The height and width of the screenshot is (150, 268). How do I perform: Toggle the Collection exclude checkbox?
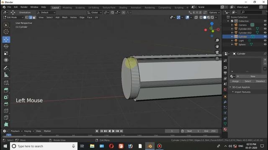pos(232,21)
